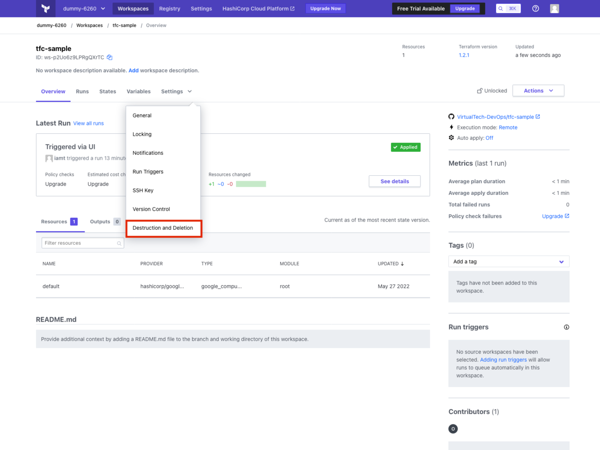Select the Outputs tab
The width and height of the screenshot is (600, 450).
105,222
